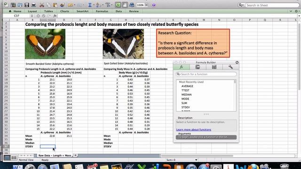The image size is (301, 169).
Task: Toggle the Formula Builder toolbar icon
Action: click(118, 5)
